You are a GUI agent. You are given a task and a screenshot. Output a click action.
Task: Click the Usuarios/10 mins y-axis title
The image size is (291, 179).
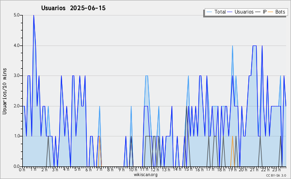coord(4,91)
